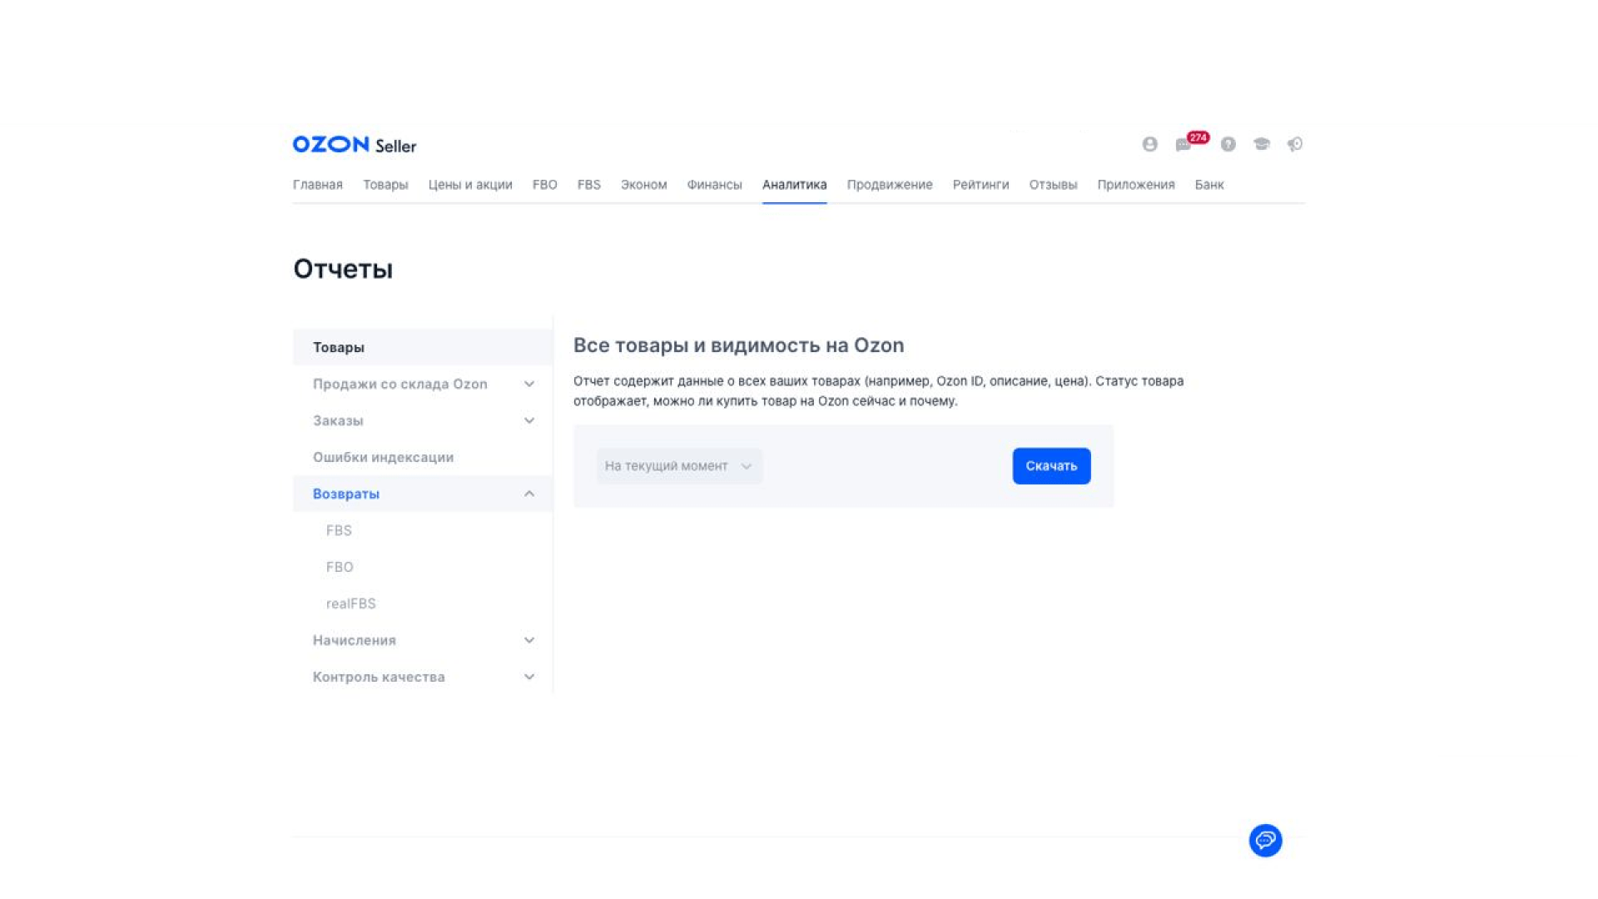Image resolution: width=1598 pixels, height=899 pixels.
Task: Open the education graduation cap icon
Action: click(x=1262, y=144)
